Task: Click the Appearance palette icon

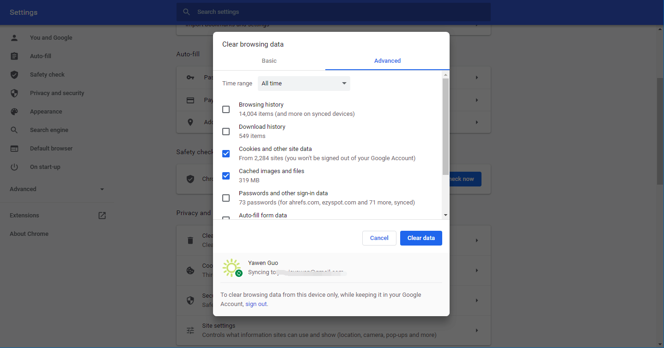Action: tap(14, 112)
